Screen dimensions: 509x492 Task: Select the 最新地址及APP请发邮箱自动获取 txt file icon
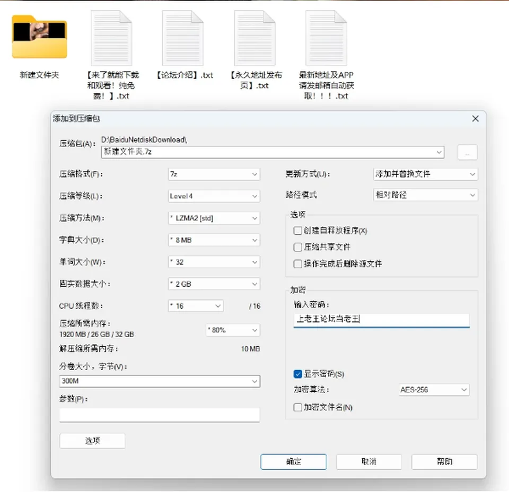pos(326,38)
